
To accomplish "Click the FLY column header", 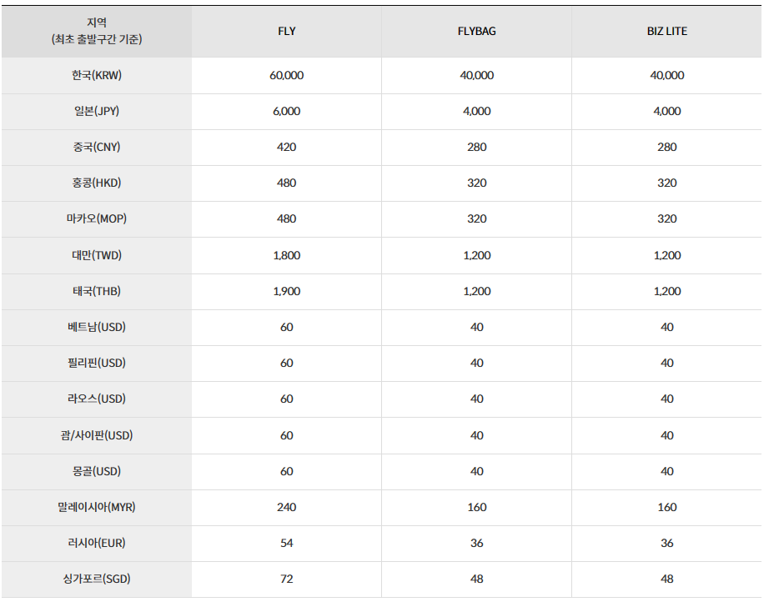I will 287,31.
